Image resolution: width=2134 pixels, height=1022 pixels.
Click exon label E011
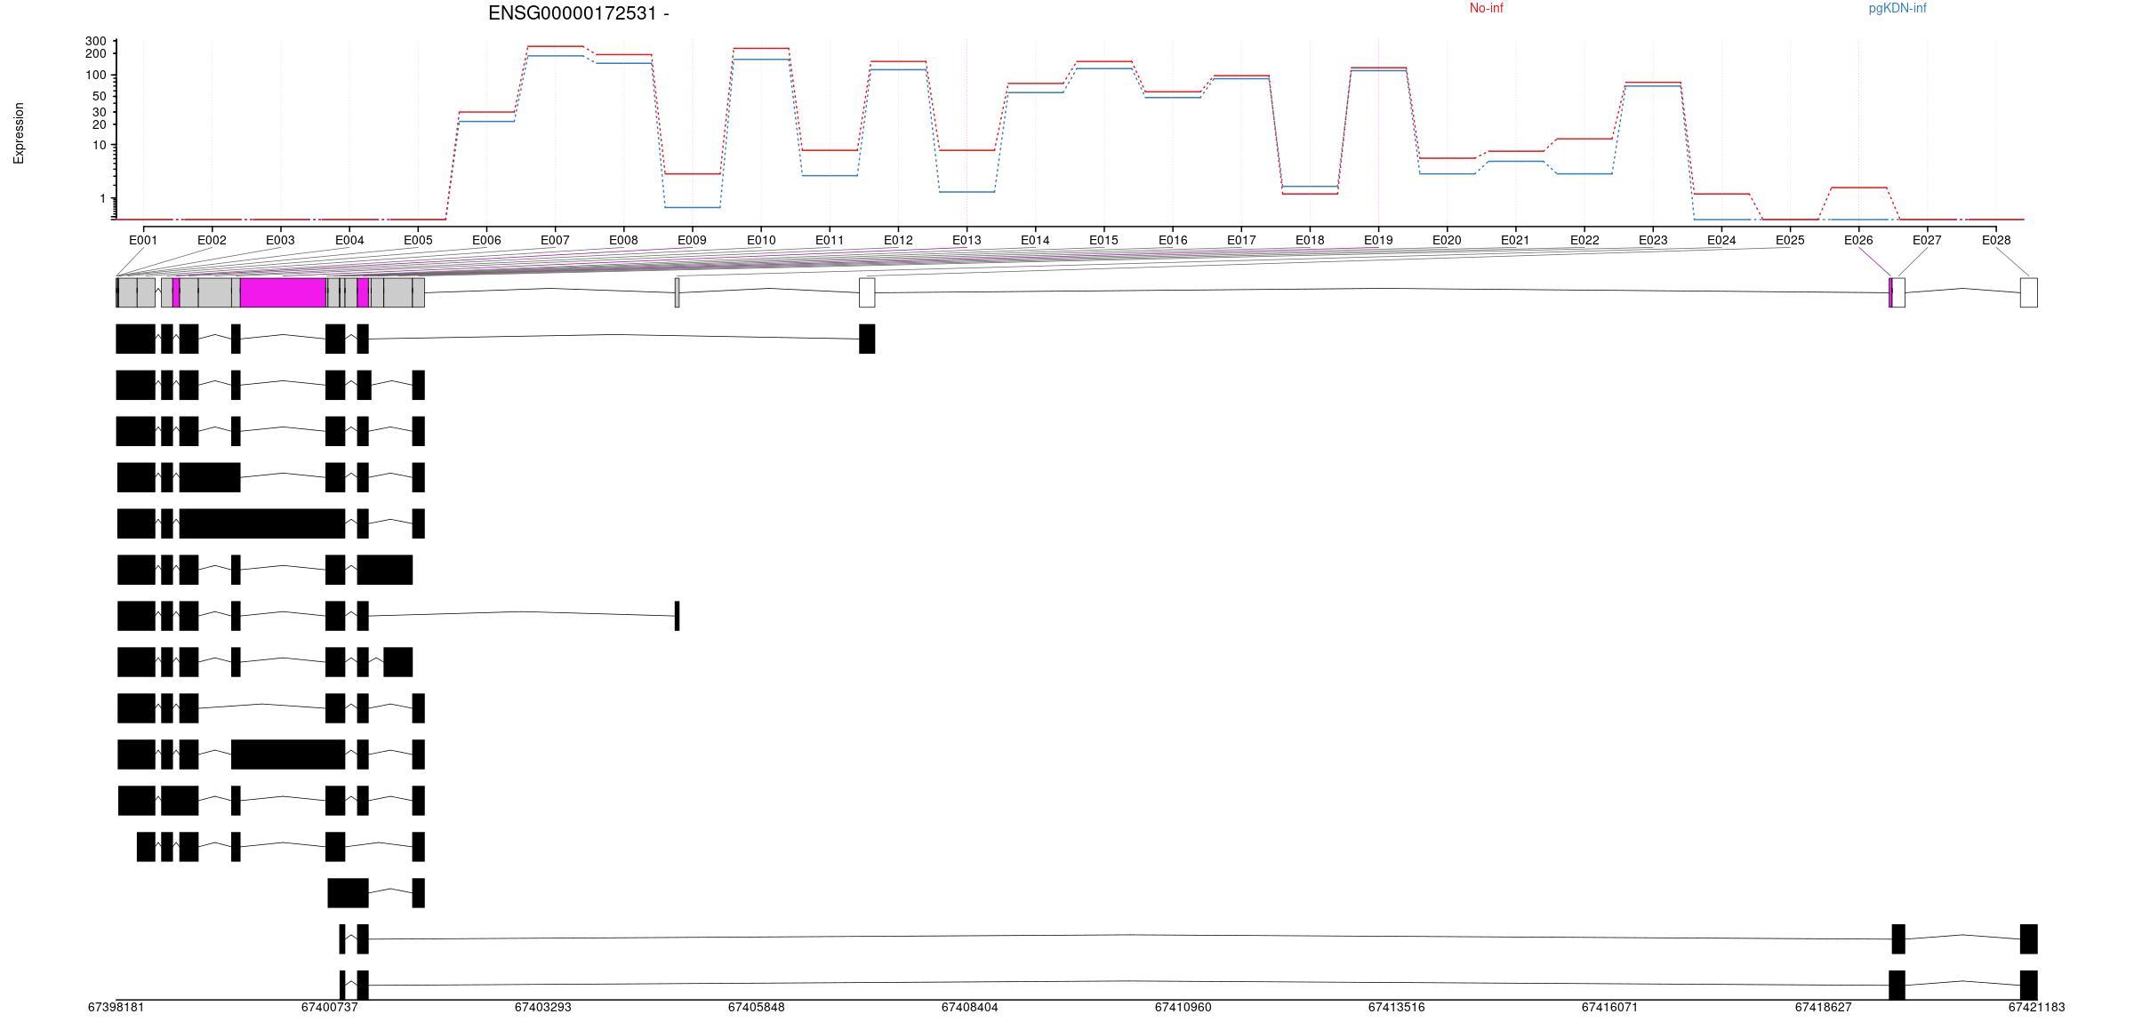tap(830, 240)
